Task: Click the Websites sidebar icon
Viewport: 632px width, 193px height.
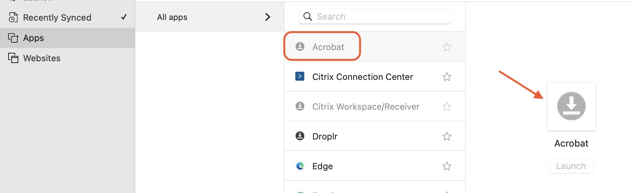Action: point(13,58)
